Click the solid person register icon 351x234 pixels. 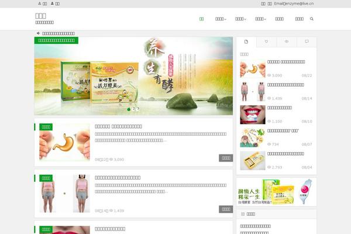[52, 4]
